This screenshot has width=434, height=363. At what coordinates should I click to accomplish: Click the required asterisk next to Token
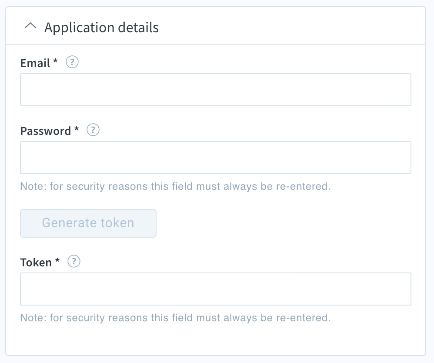point(57,260)
